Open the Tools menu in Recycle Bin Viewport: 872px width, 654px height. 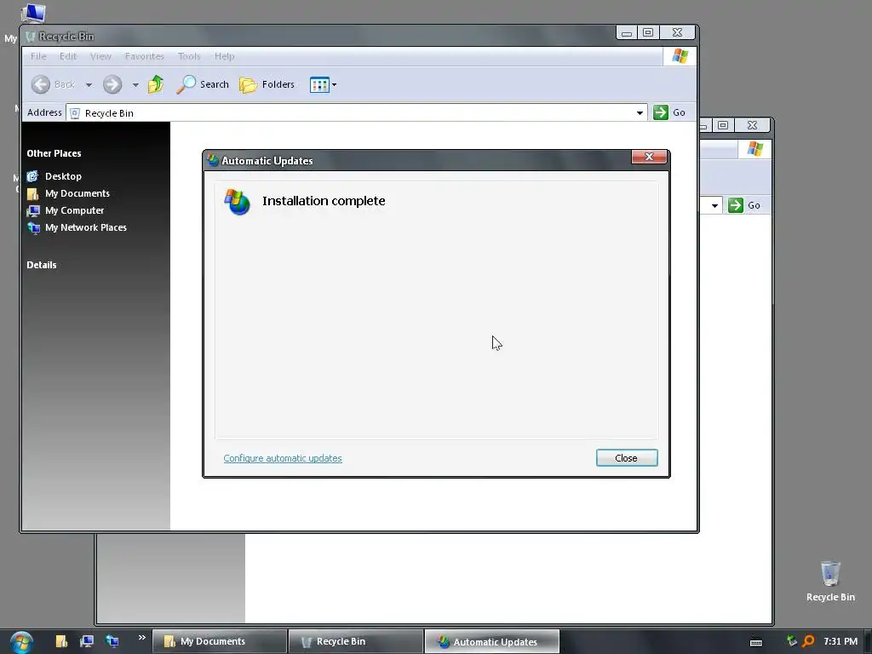(189, 56)
